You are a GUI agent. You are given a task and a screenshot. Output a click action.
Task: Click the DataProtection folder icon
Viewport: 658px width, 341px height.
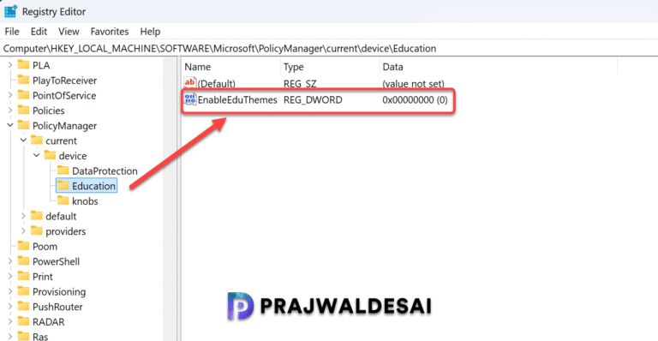tap(63, 170)
